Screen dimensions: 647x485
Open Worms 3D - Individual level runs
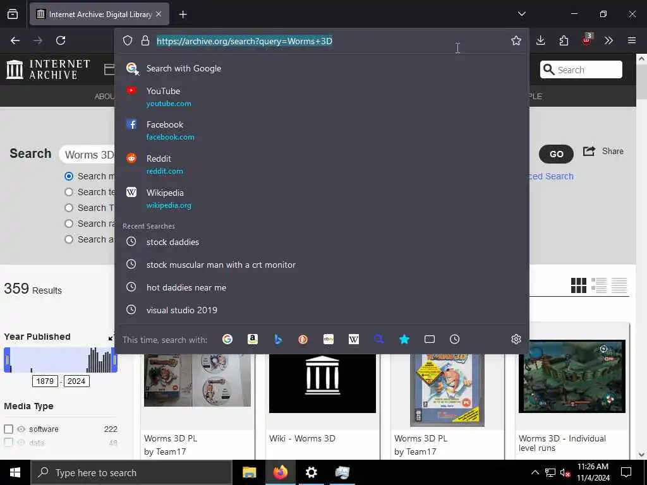point(562,443)
